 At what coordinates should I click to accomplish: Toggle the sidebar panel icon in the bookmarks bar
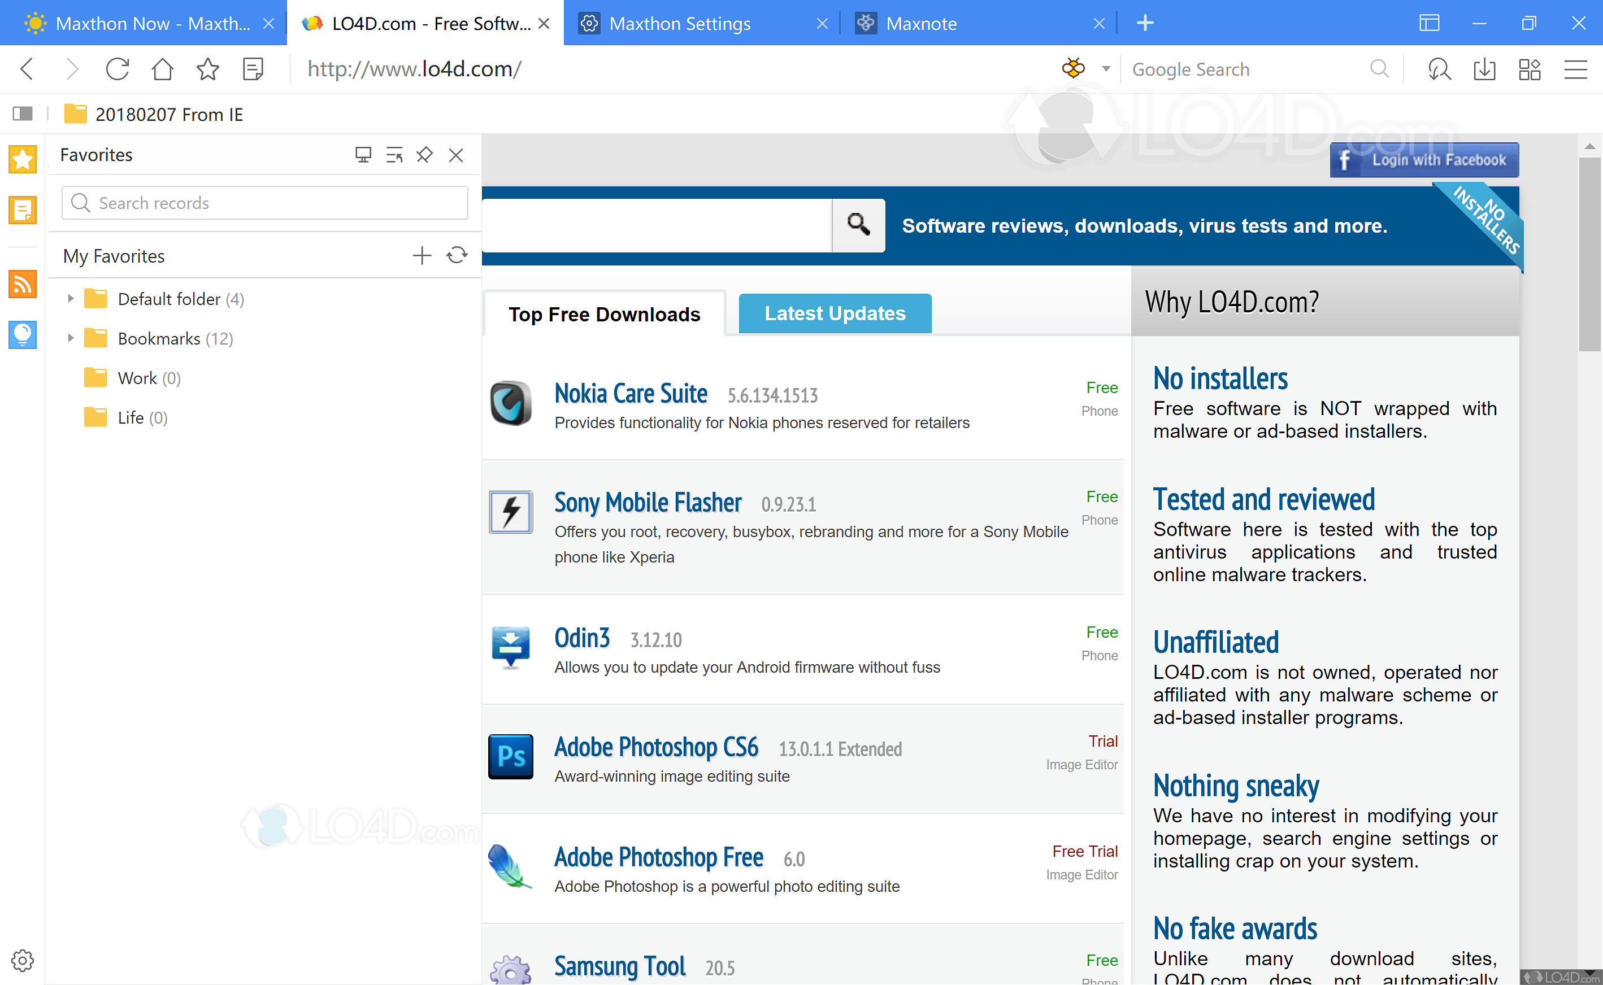coord(23,114)
